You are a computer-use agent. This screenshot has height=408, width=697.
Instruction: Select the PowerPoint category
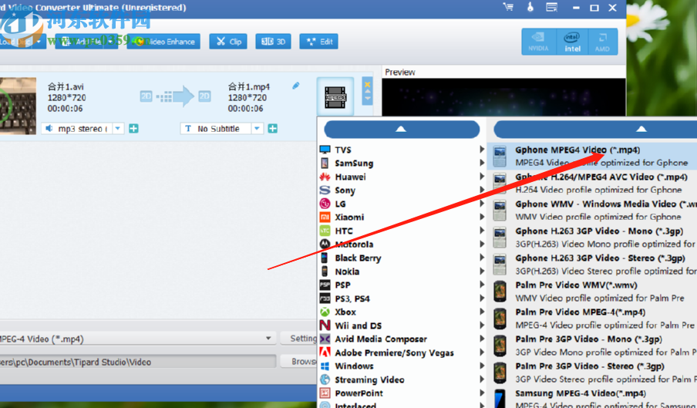pyautogui.click(x=402, y=393)
